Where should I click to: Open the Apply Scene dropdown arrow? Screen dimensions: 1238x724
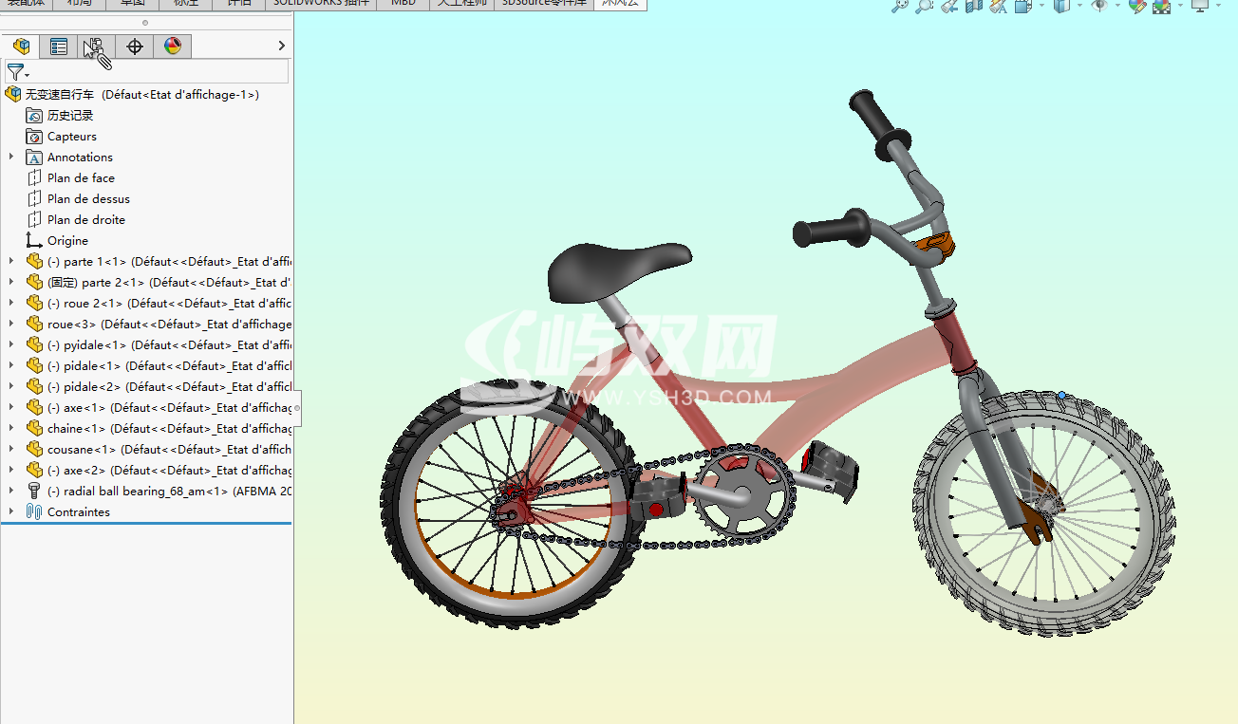(x=1180, y=6)
